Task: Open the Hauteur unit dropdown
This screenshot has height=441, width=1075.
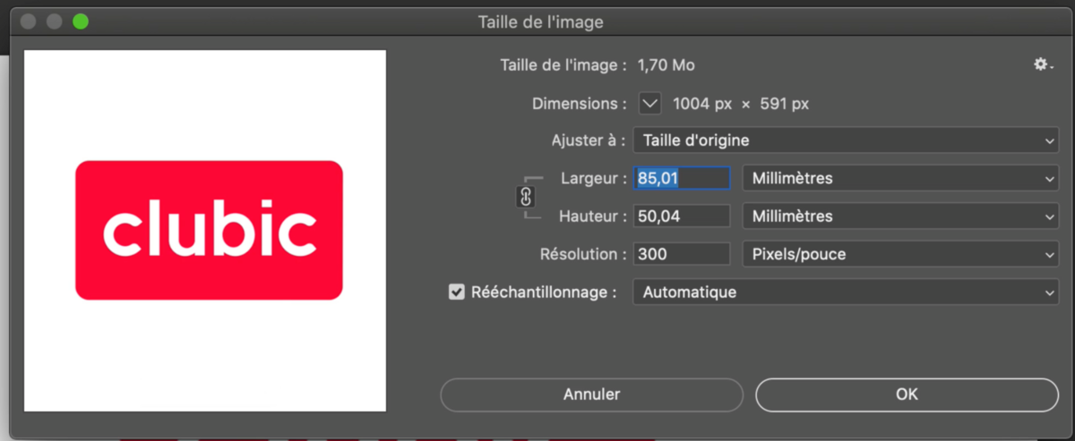Action: tap(900, 216)
